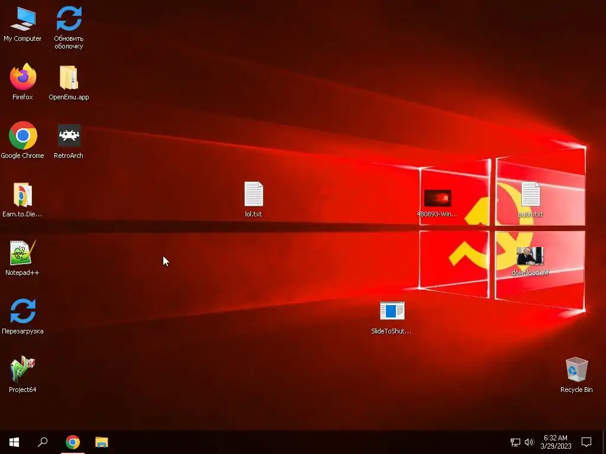The height and width of the screenshot is (454, 606).
Task: Open the taskbar search magnifier
Action: [43, 442]
